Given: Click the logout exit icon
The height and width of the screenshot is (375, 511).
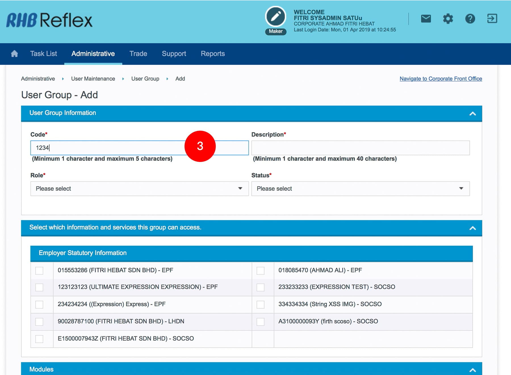Looking at the screenshot, I should tap(492, 19).
